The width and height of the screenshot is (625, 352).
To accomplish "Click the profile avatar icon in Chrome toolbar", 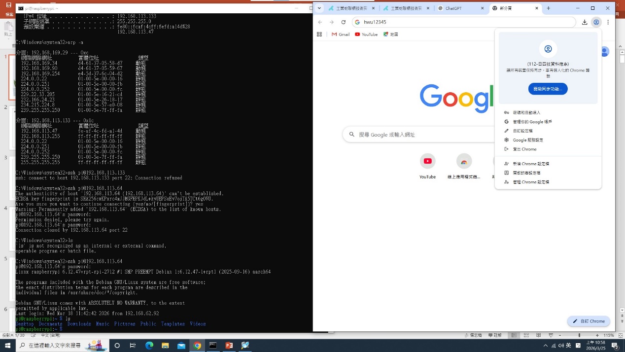I will (596, 22).
